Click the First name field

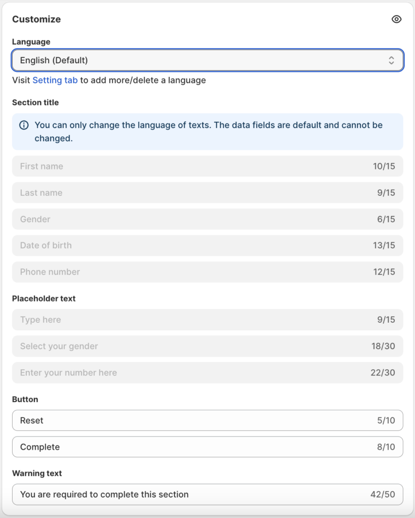click(x=192, y=166)
